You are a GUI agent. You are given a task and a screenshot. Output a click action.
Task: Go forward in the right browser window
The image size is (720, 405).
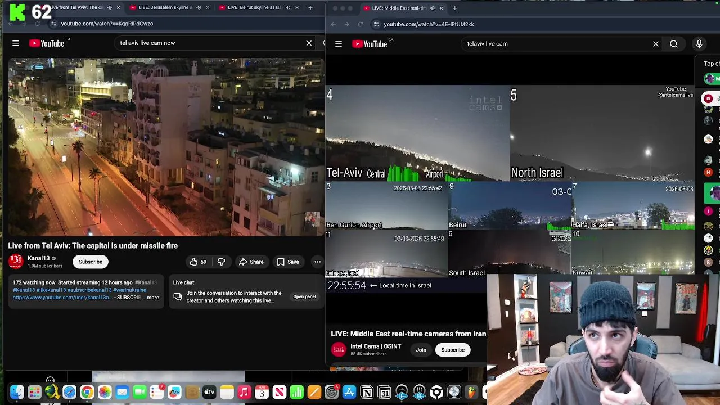pos(346,24)
